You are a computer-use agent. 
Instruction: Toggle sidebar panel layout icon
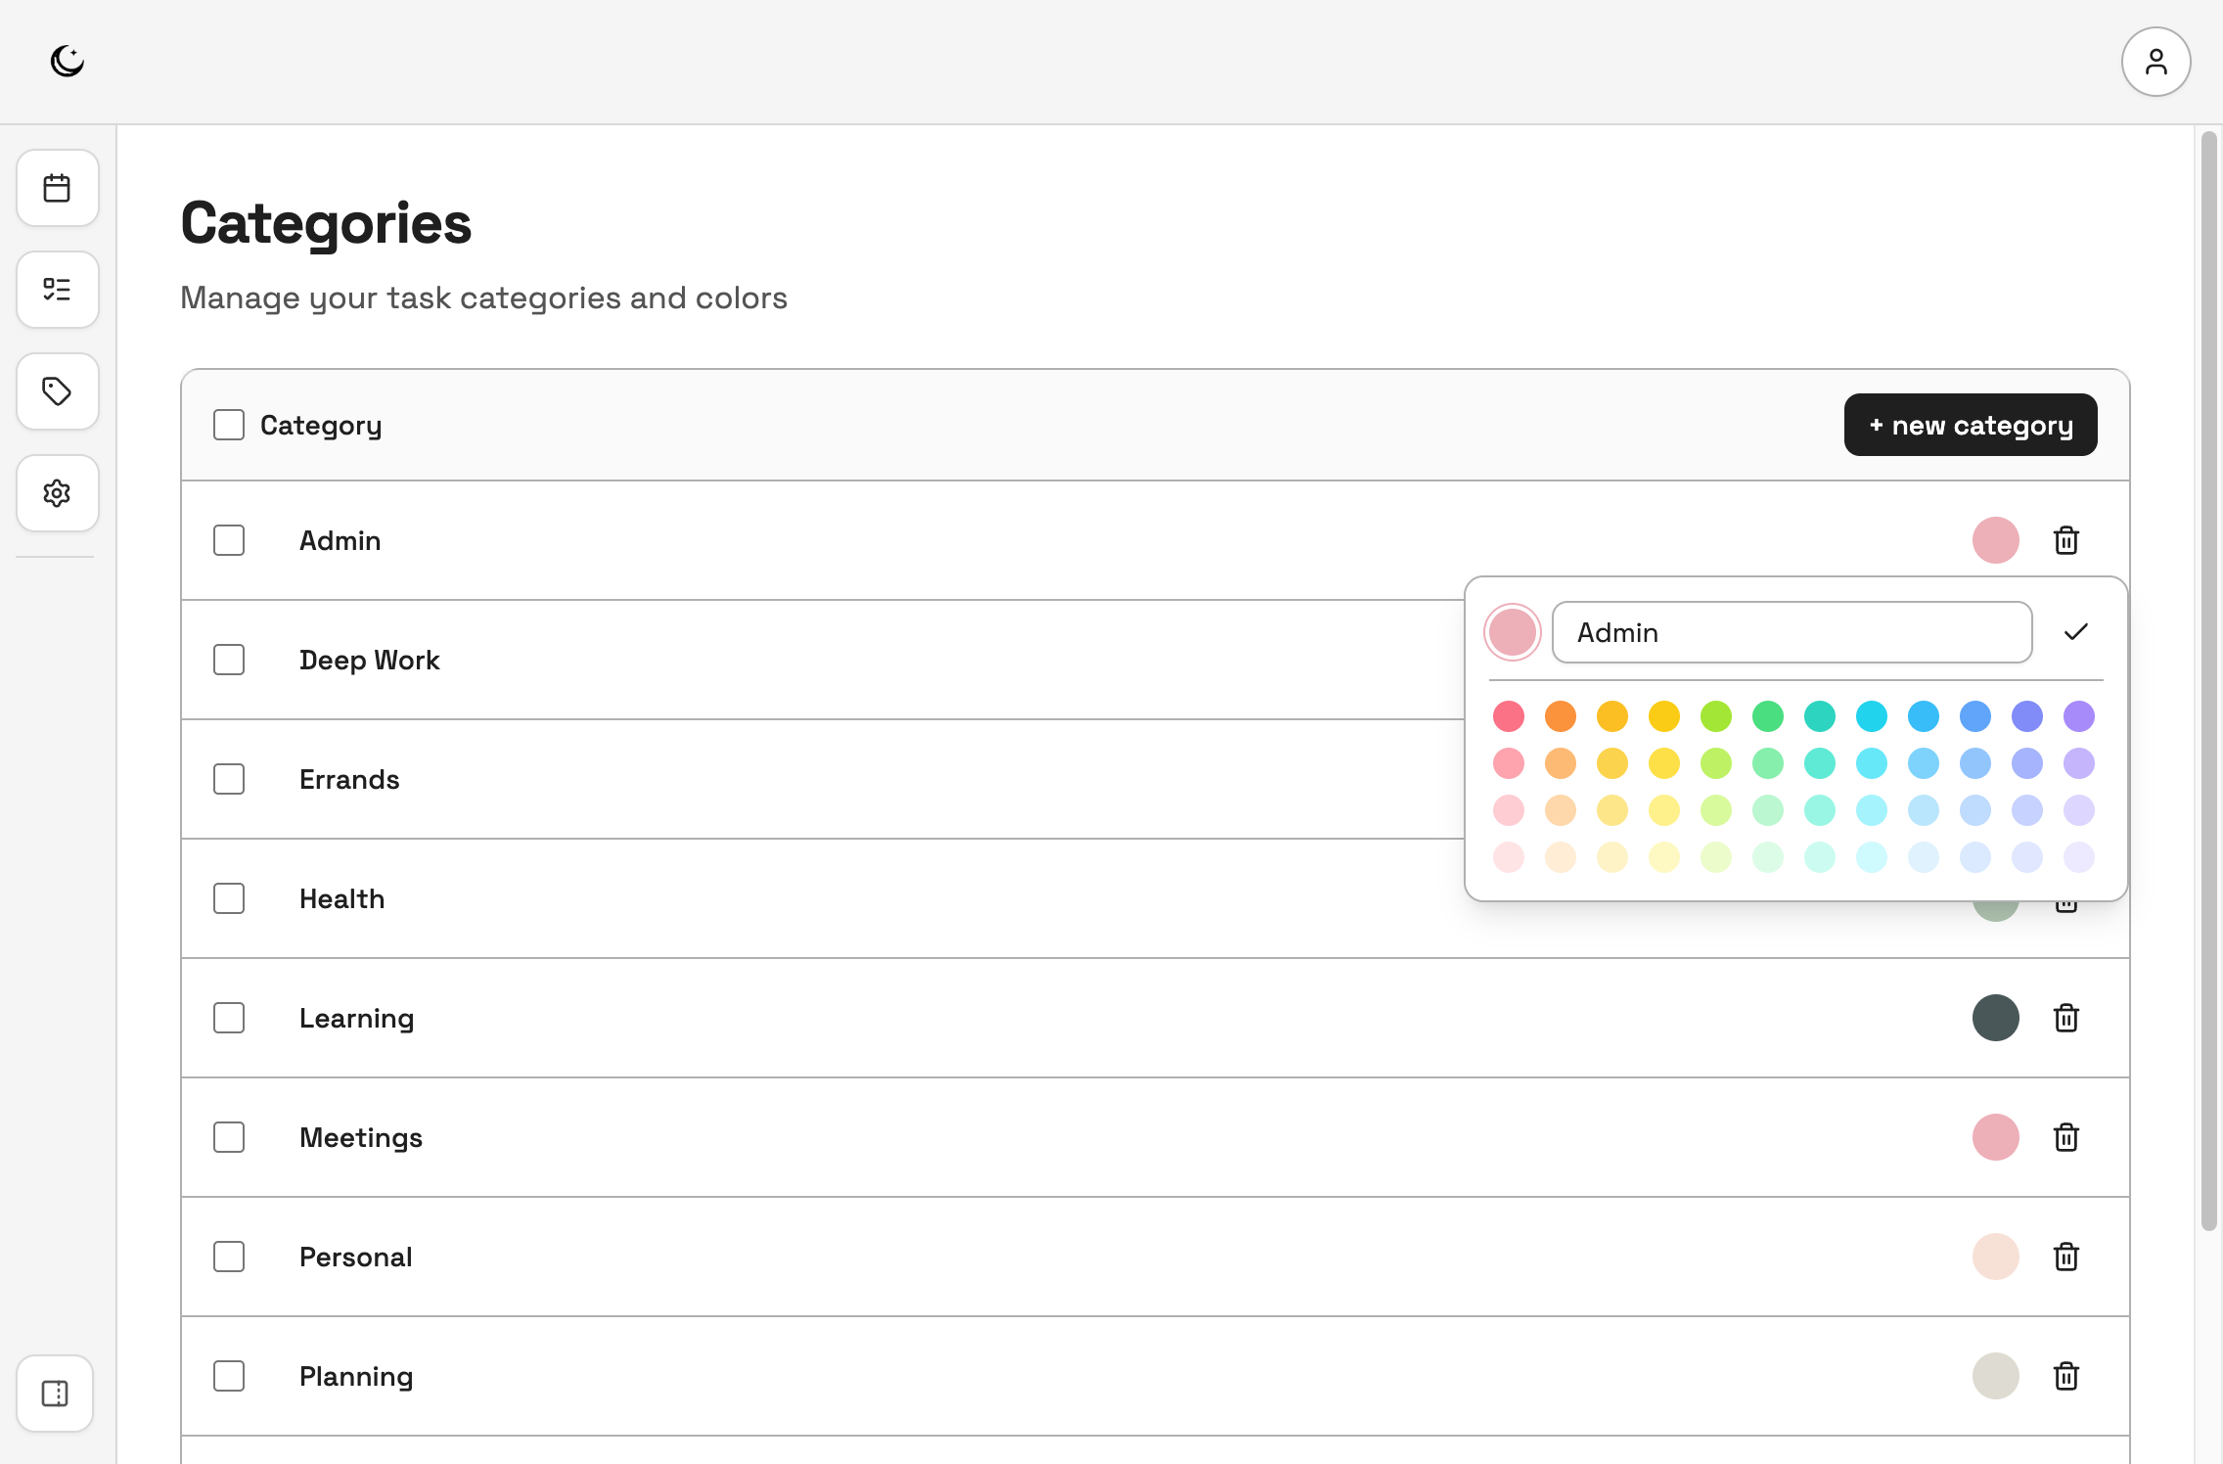(x=55, y=1394)
